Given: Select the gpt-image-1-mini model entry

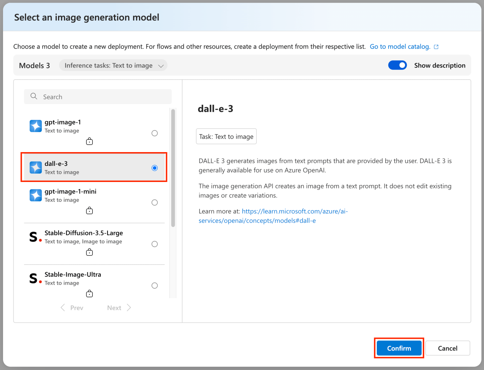Looking at the screenshot, I should [x=70, y=195].
